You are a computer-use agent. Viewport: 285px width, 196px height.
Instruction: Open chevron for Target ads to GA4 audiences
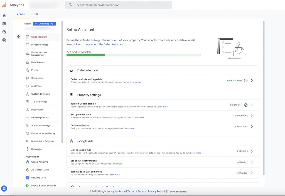point(252,173)
